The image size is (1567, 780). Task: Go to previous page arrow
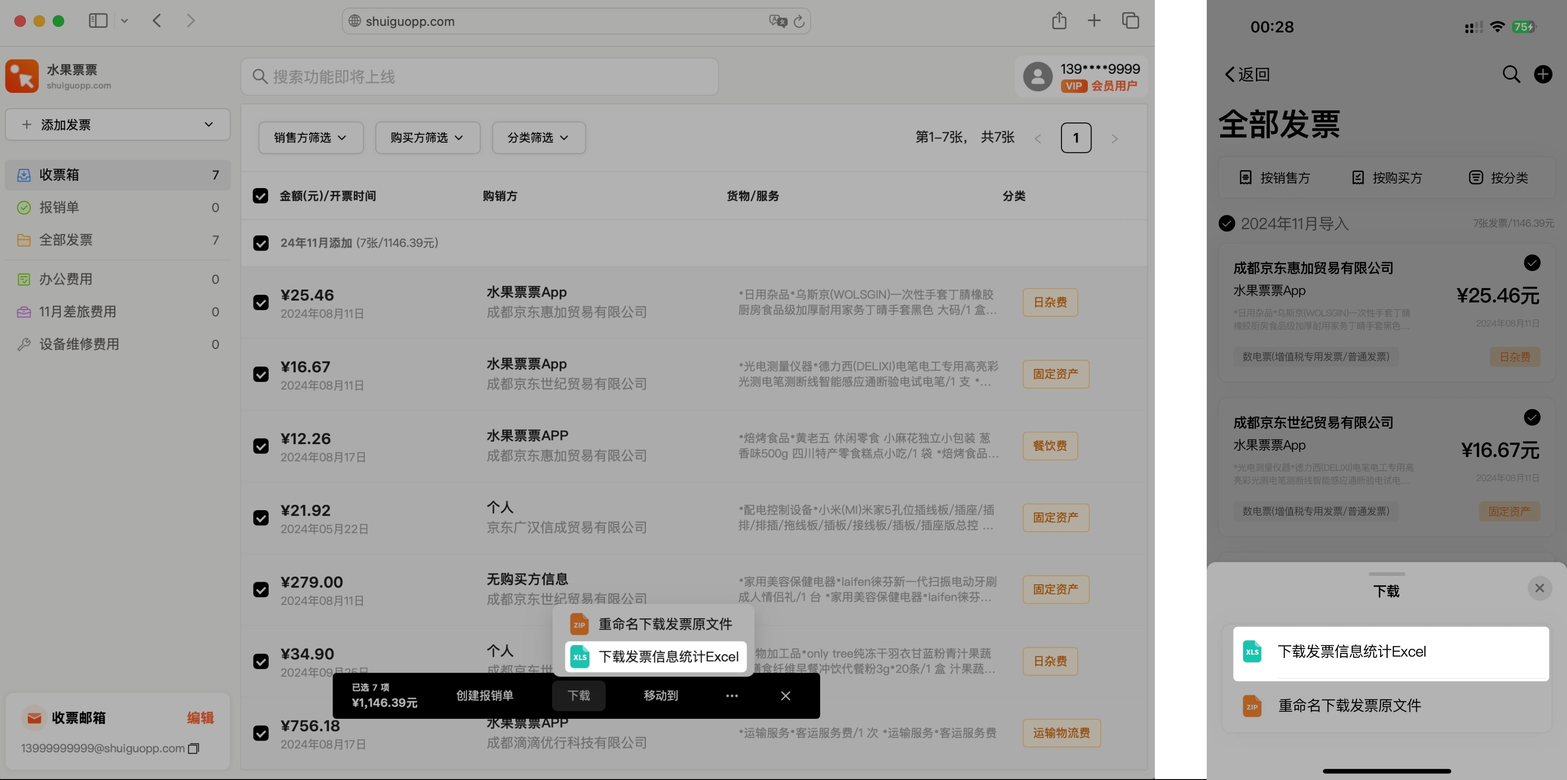click(1038, 138)
